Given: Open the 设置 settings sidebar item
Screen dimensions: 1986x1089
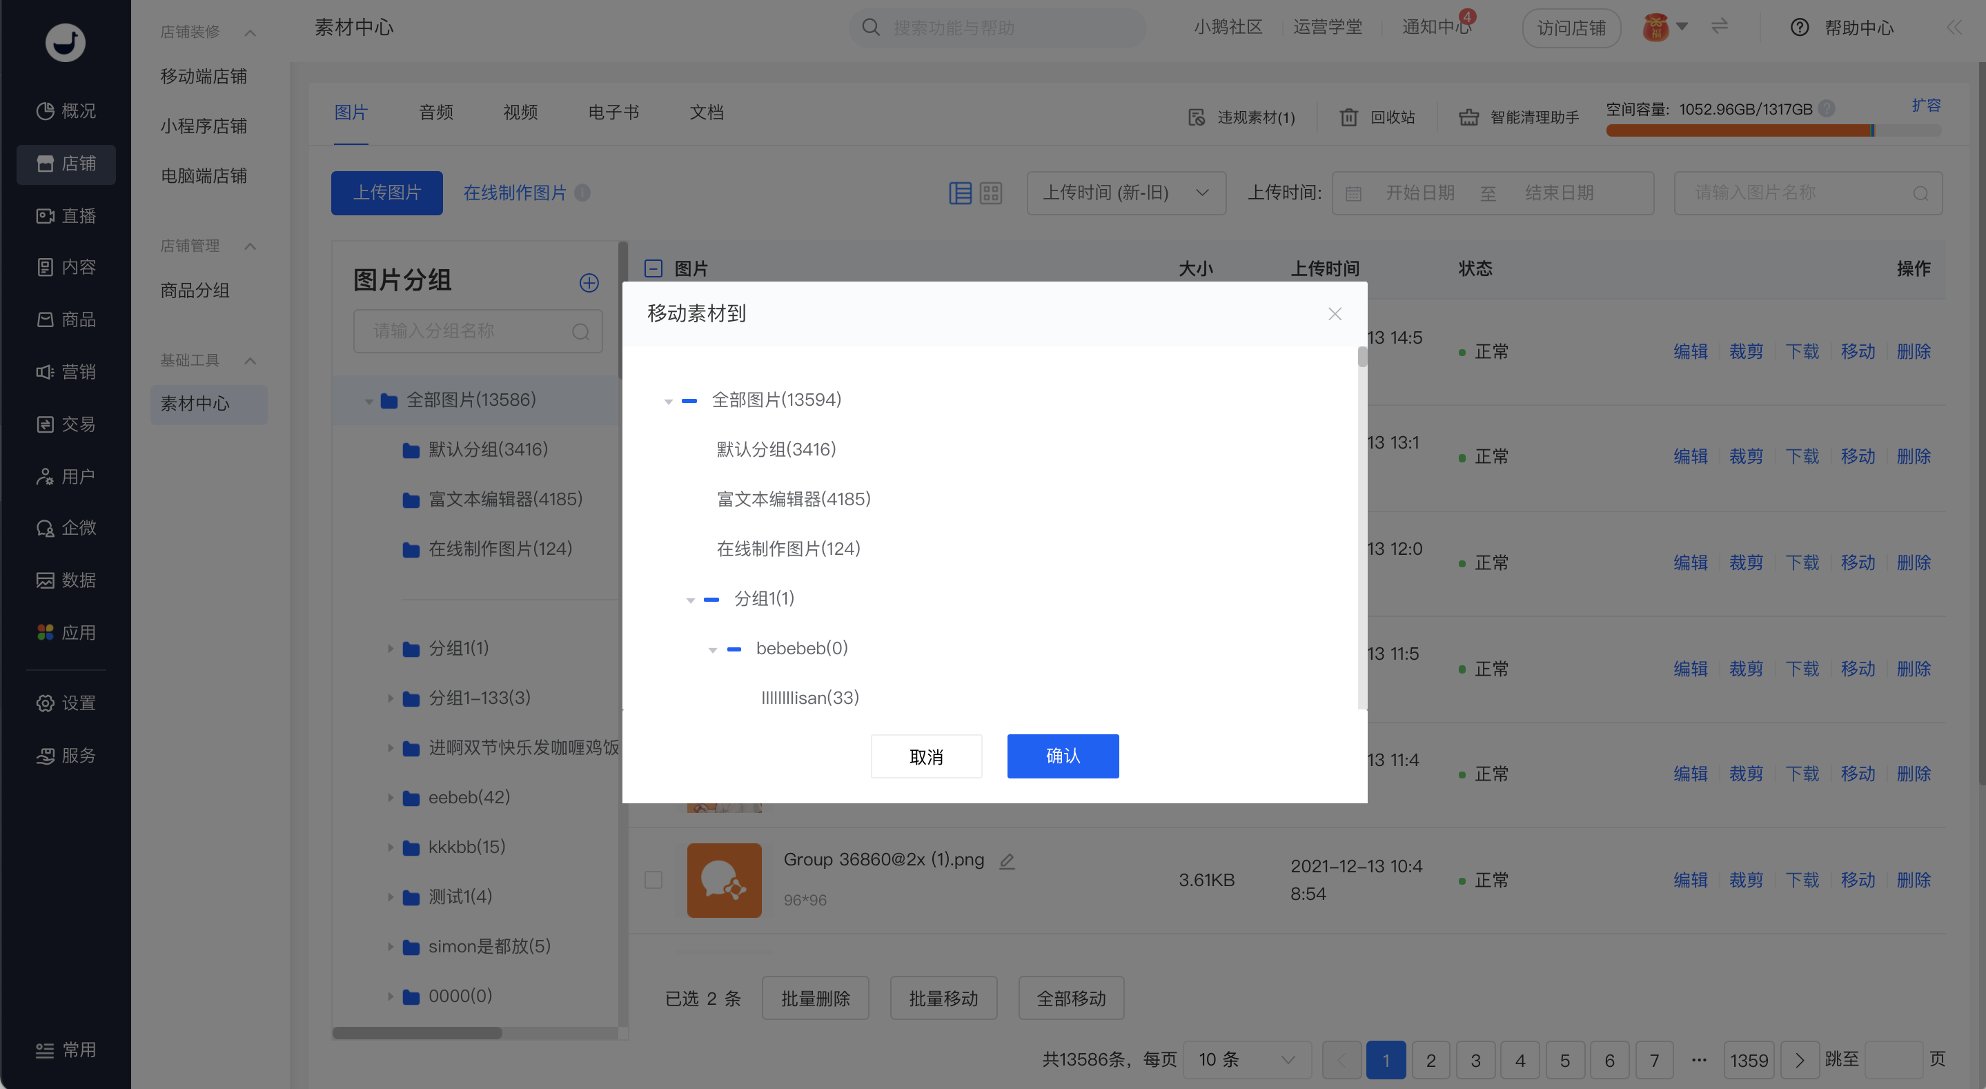Looking at the screenshot, I should coord(66,703).
